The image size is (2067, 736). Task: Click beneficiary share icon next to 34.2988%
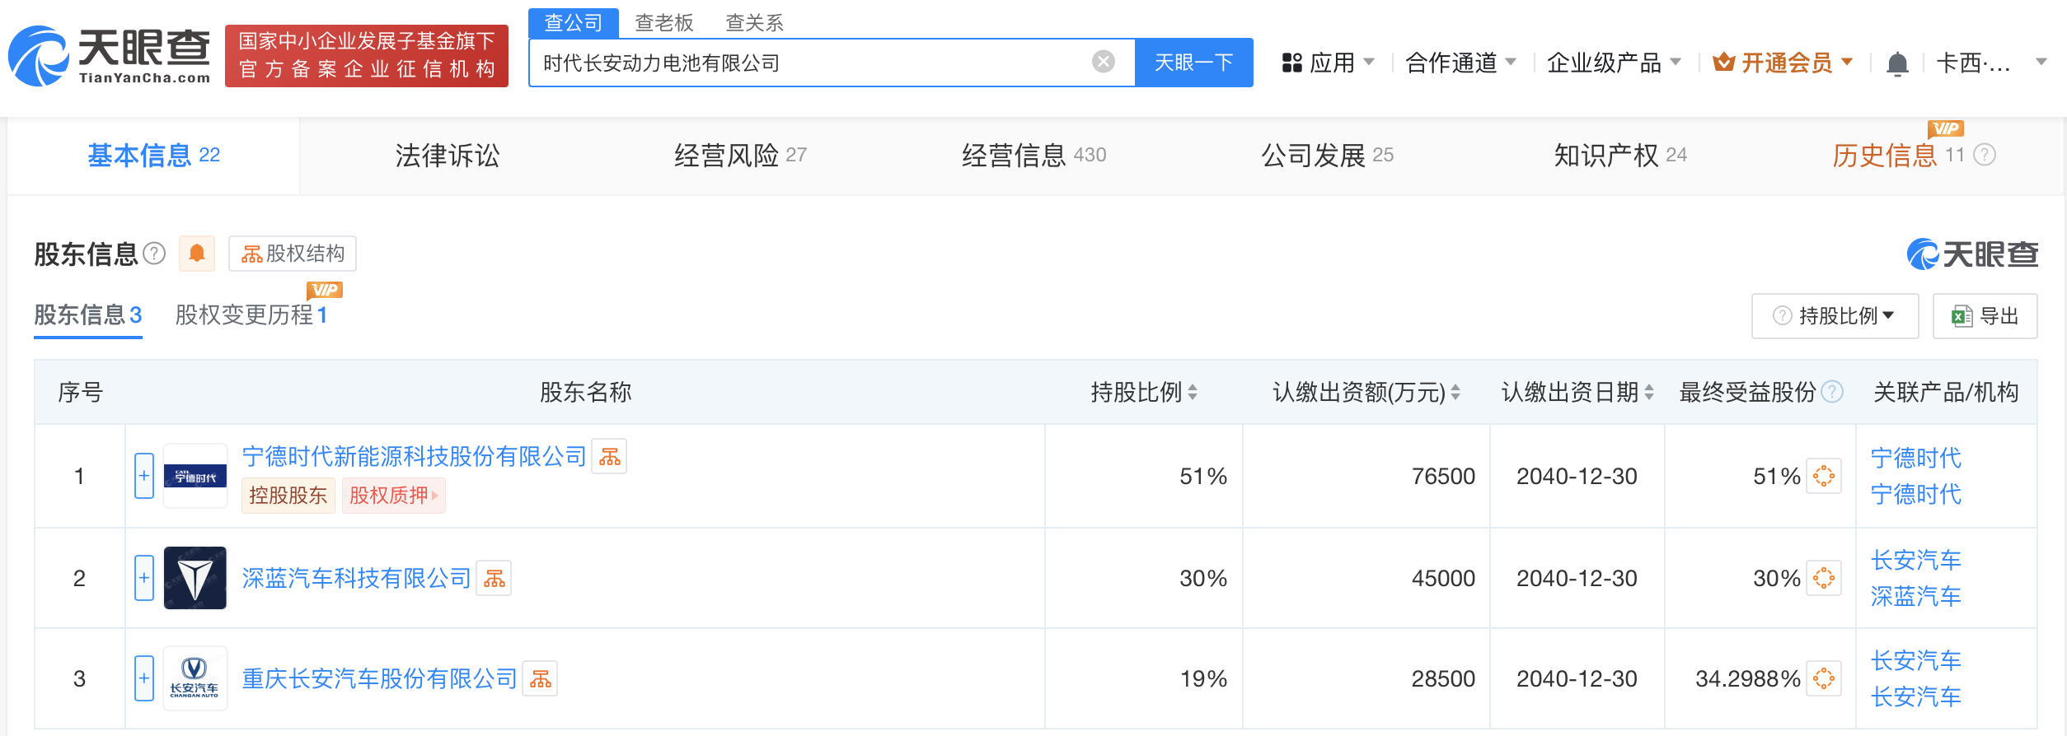coord(1824,678)
